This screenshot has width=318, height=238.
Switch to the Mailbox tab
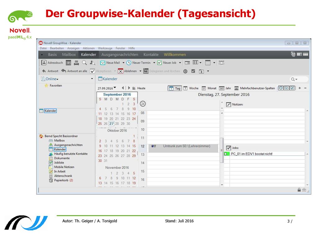pos(69,55)
